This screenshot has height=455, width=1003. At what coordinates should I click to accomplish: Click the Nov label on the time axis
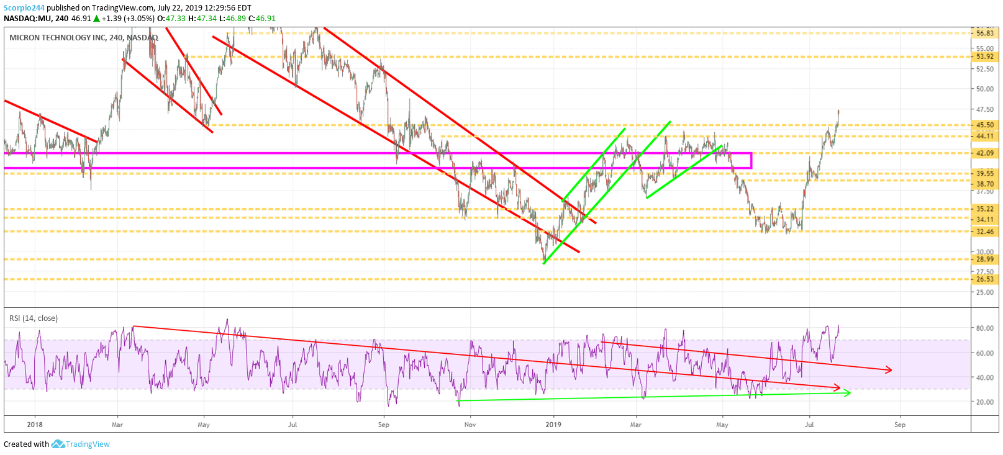[470, 425]
